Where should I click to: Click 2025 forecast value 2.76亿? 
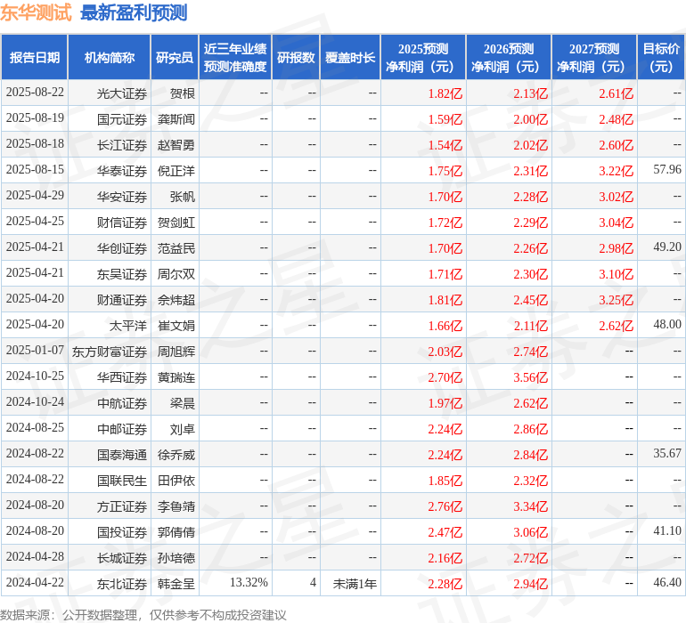[x=445, y=506]
